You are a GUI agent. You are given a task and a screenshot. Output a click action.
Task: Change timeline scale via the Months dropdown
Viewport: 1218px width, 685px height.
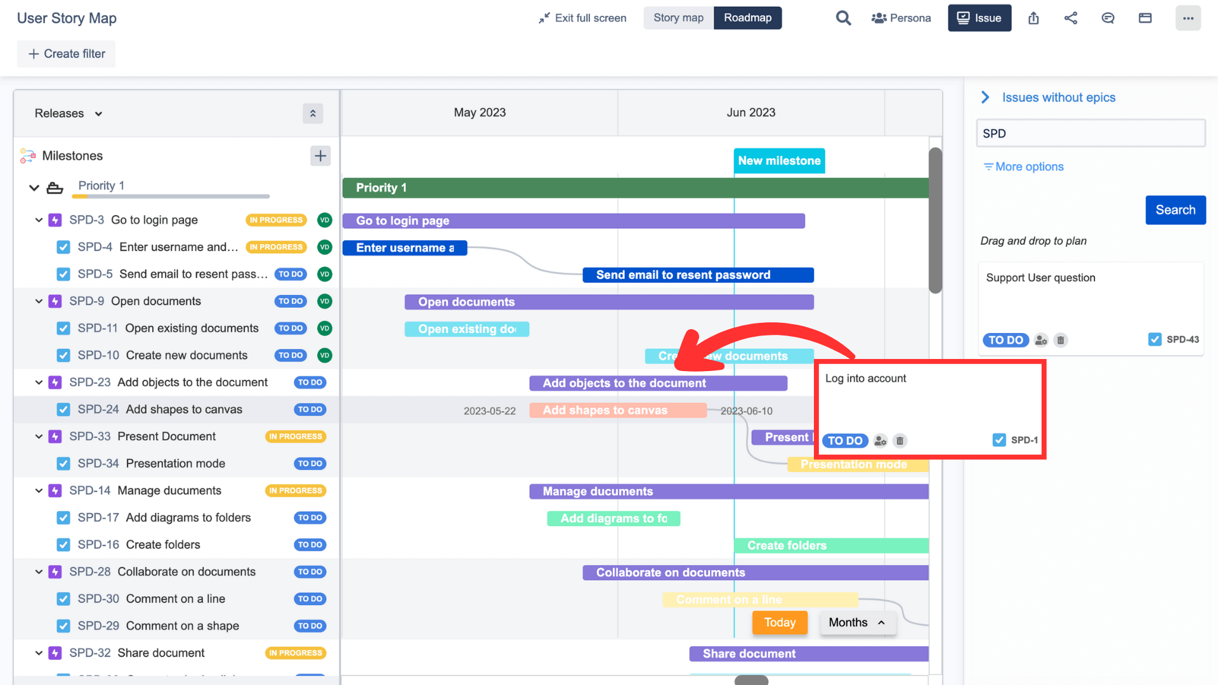coord(857,622)
